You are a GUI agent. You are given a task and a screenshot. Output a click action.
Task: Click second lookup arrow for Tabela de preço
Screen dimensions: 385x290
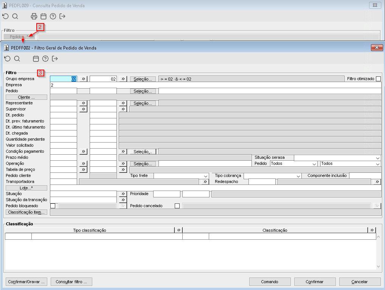point(123,169)
